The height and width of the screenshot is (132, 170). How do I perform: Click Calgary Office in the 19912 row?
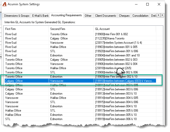14,89
